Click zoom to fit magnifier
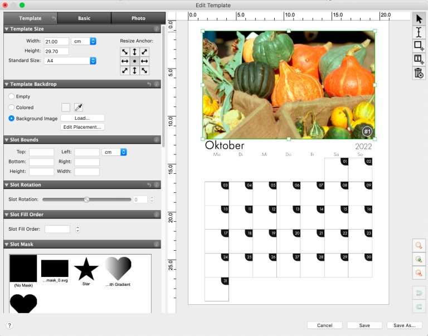This screenshot has height=336, width=428. click(x=419, y=245)
